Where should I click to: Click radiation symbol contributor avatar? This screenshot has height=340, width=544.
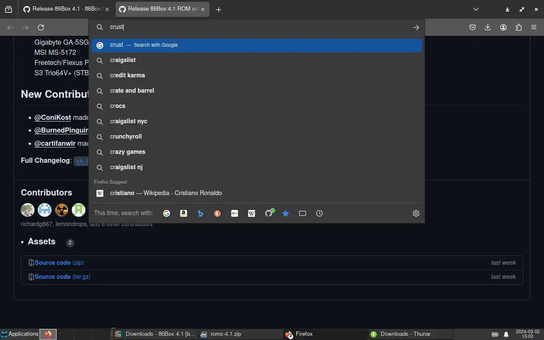(x=62, y=210)
